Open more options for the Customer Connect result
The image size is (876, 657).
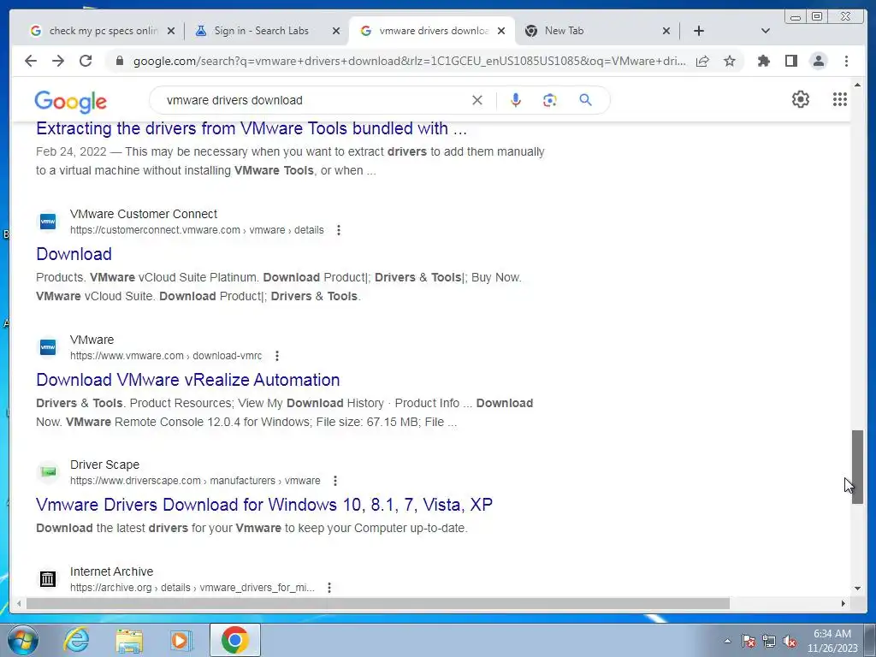pyautogui.click(x=339, y=230)
